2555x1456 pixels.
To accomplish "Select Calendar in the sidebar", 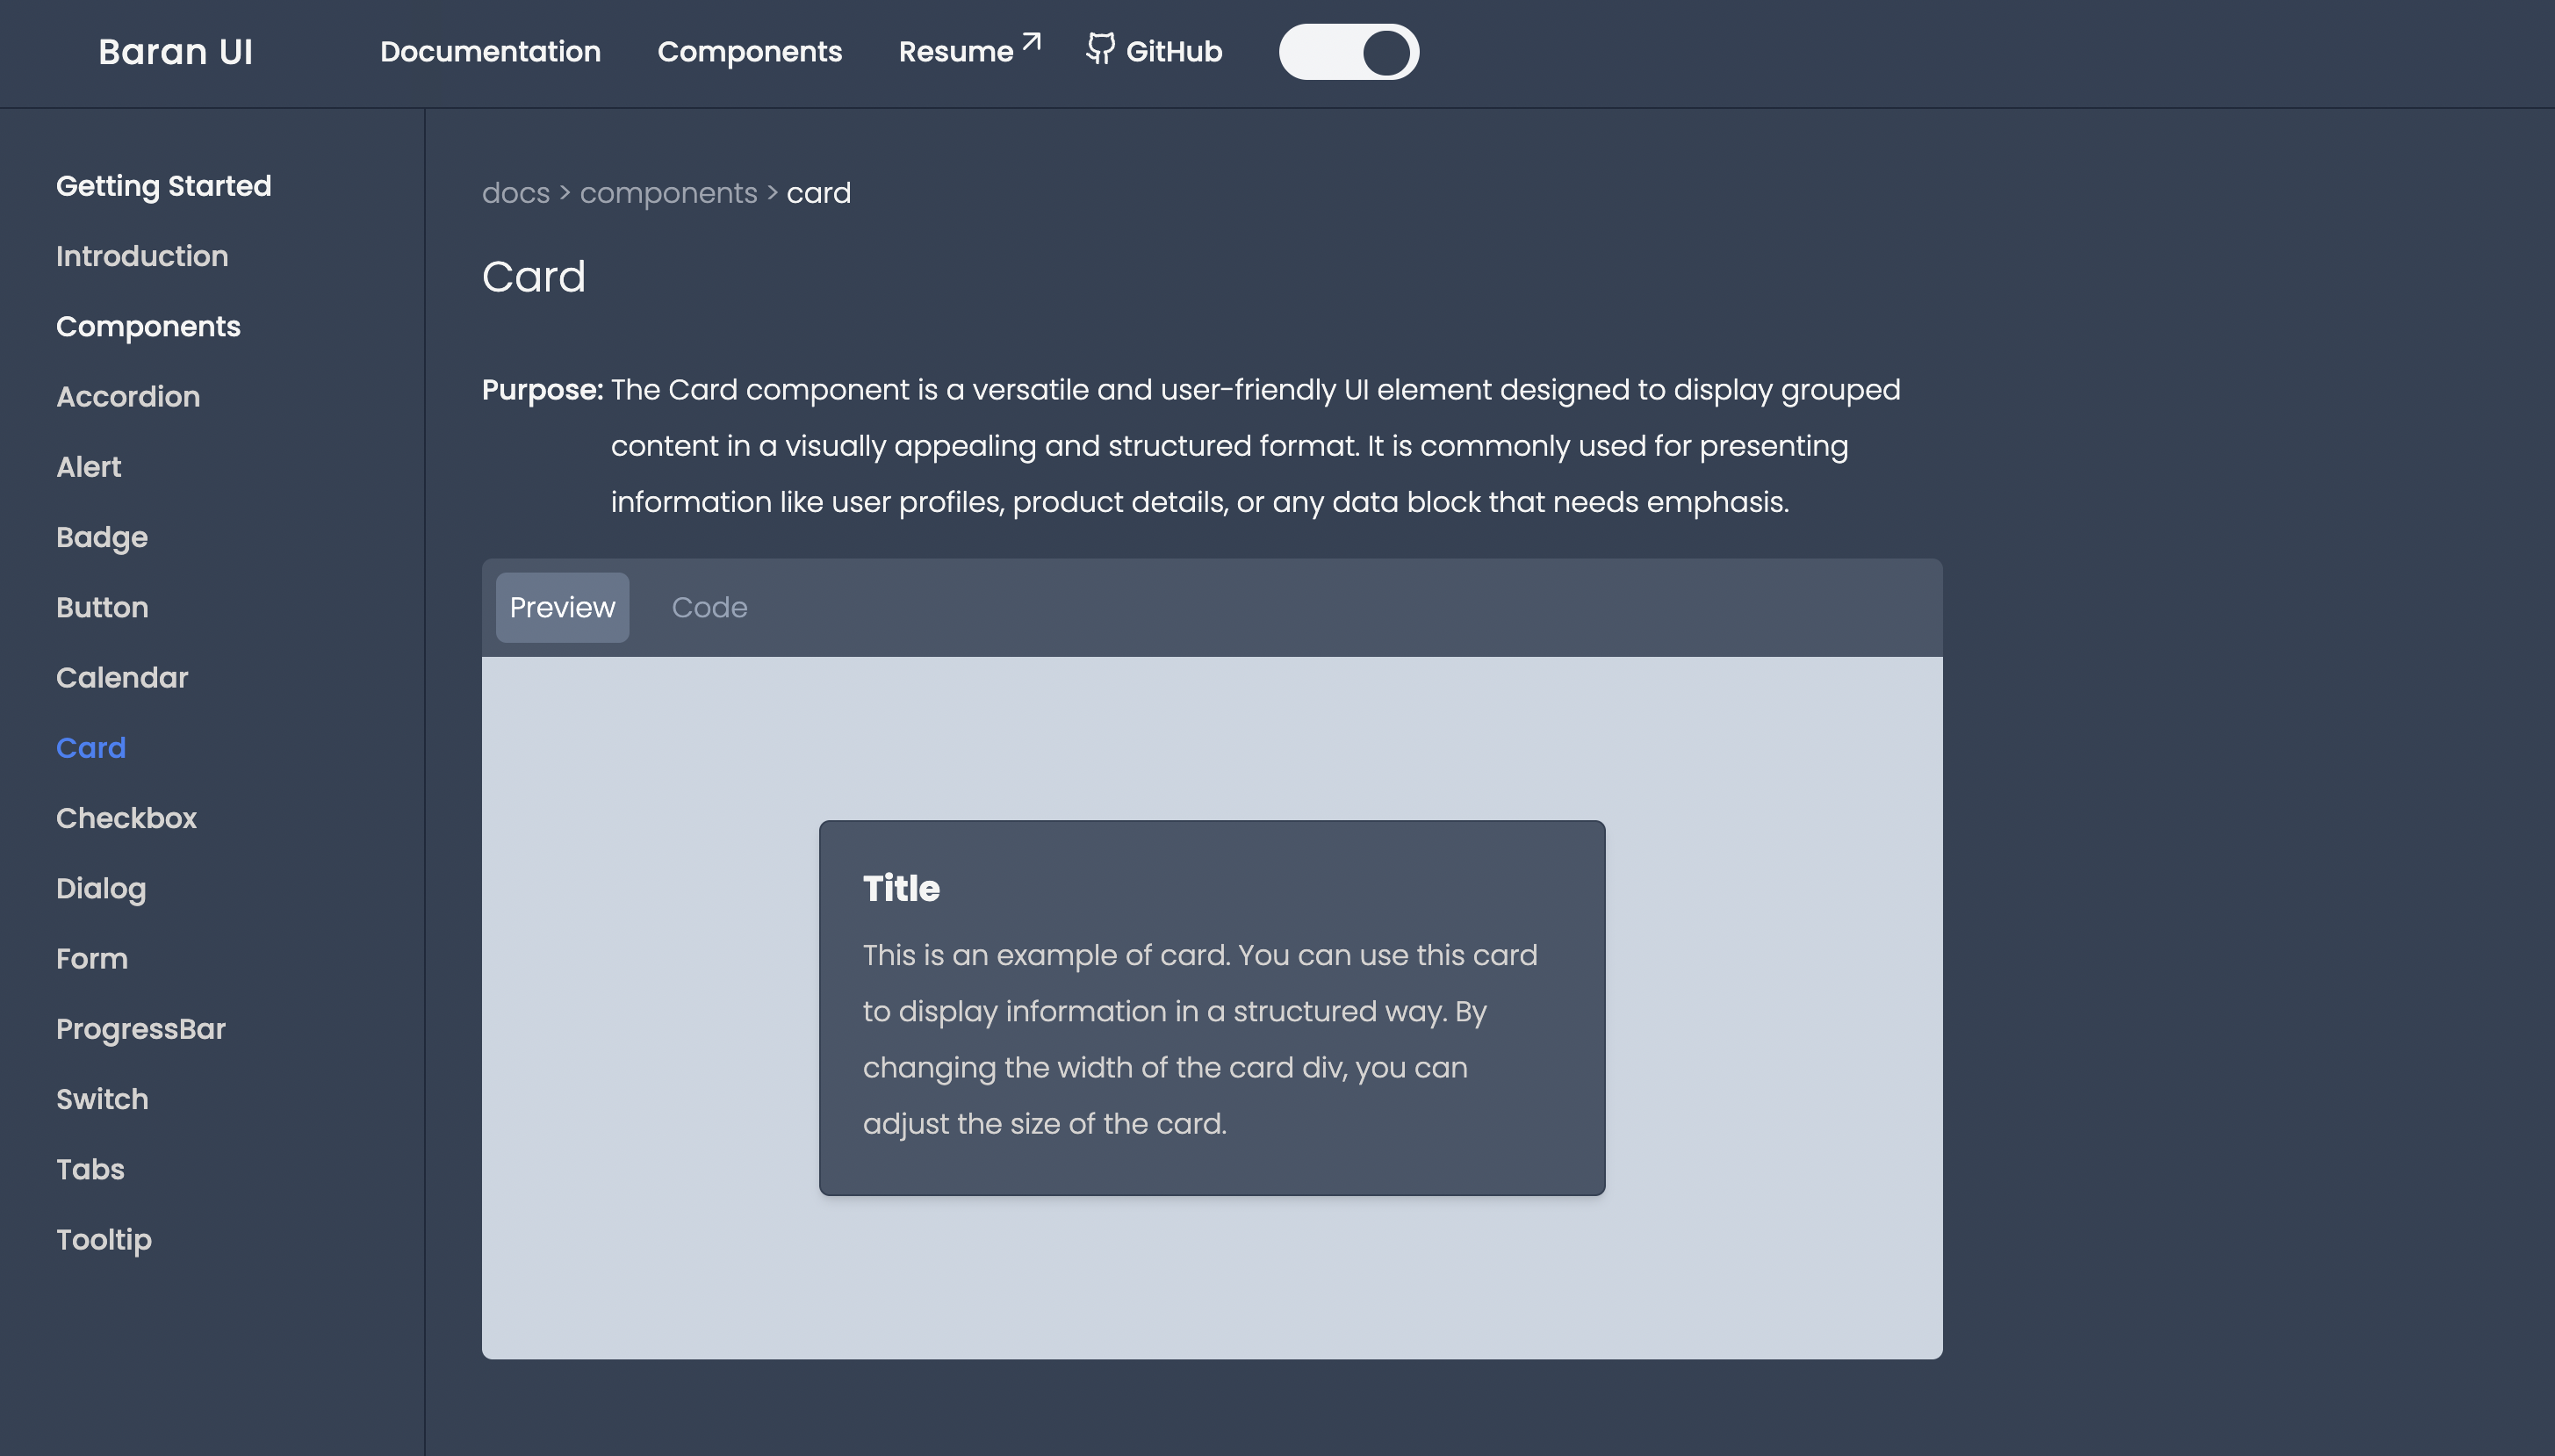I will 122,678.
